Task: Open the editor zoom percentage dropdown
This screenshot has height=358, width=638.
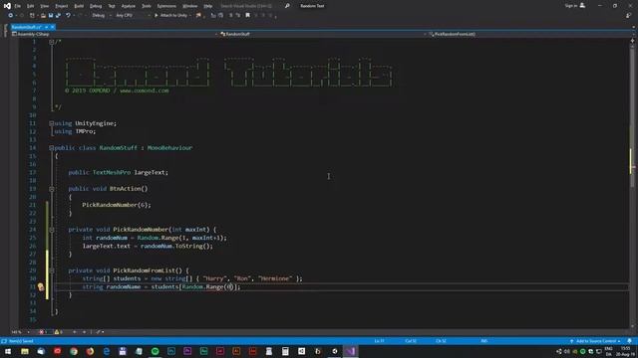Action: 20,332
